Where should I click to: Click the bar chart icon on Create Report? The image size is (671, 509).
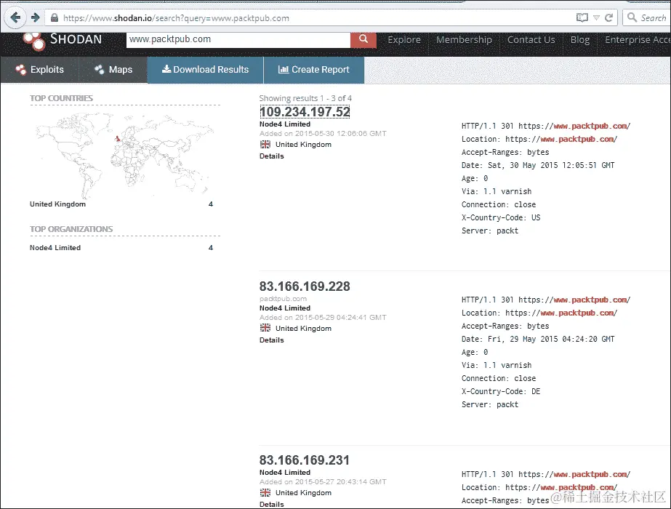click(x=284, y=69)
